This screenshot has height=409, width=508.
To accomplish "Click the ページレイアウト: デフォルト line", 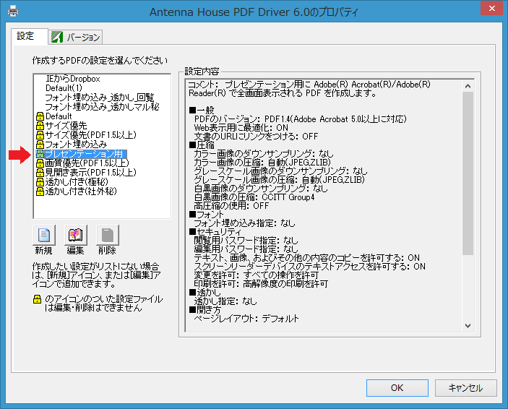I will click(246, 318).
